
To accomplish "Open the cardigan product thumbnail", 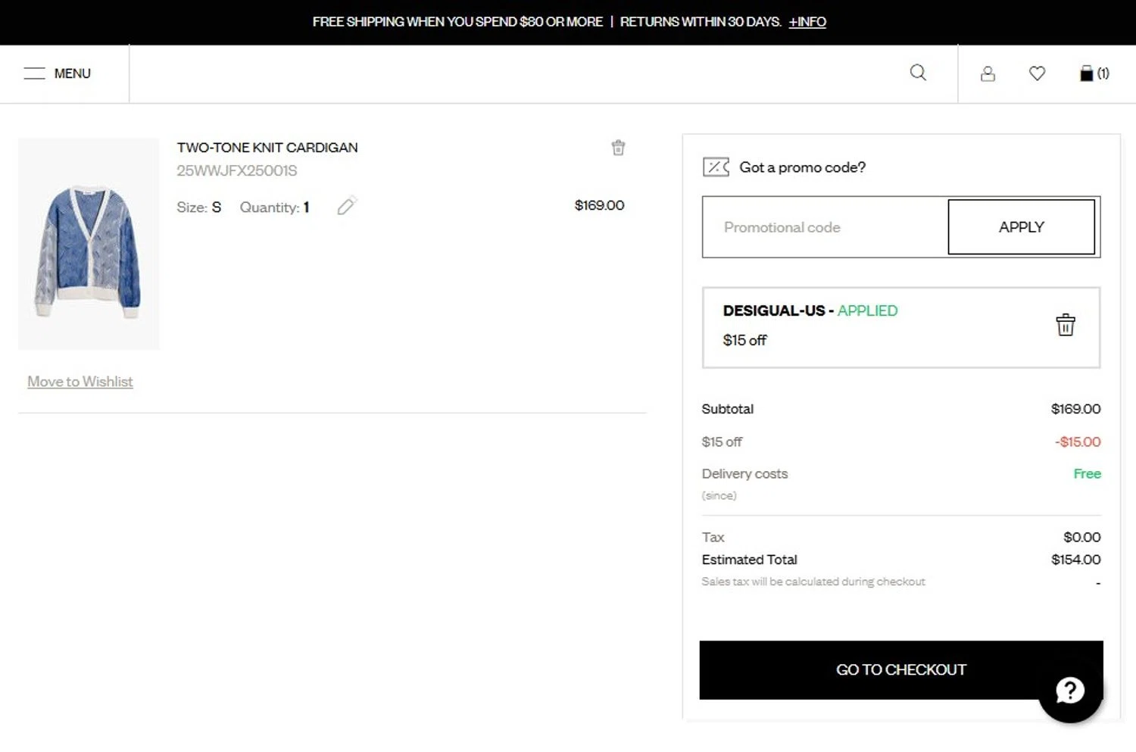I will click(x=89, y=244).
